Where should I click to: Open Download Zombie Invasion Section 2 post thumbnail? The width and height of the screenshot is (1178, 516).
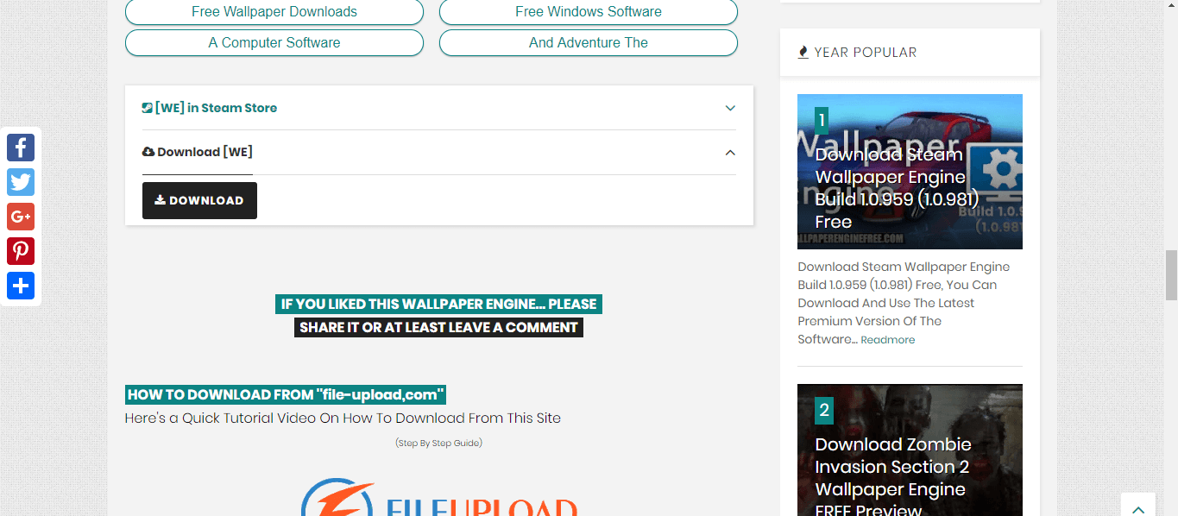pos(910,450)
